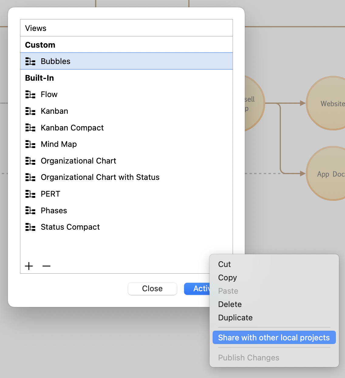345x378 pixels.
Task: Choose Organizational Chart with Status view
Action: click(x=100, y=177)
